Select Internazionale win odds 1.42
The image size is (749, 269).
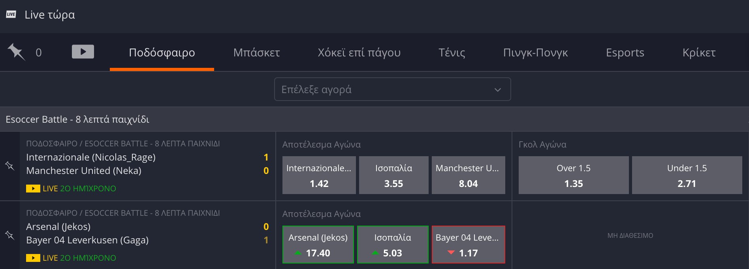319,175
